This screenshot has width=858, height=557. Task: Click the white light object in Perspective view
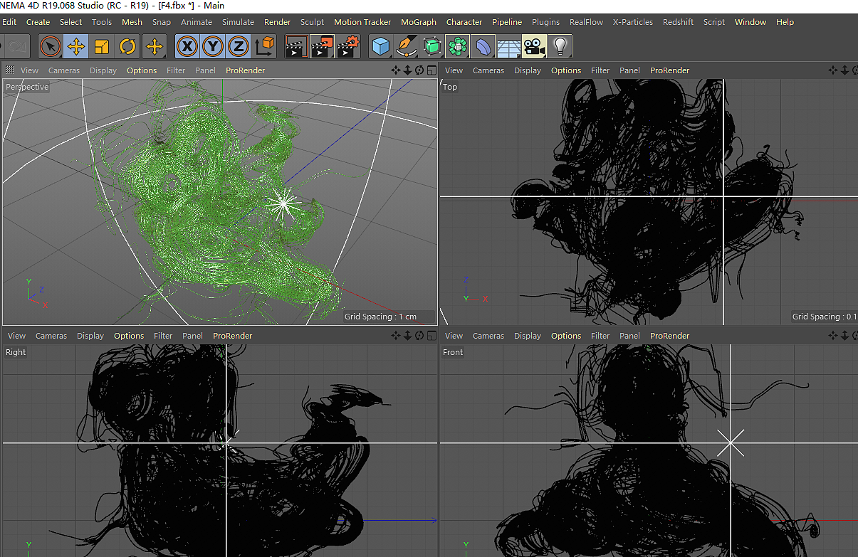coord(284,203)
